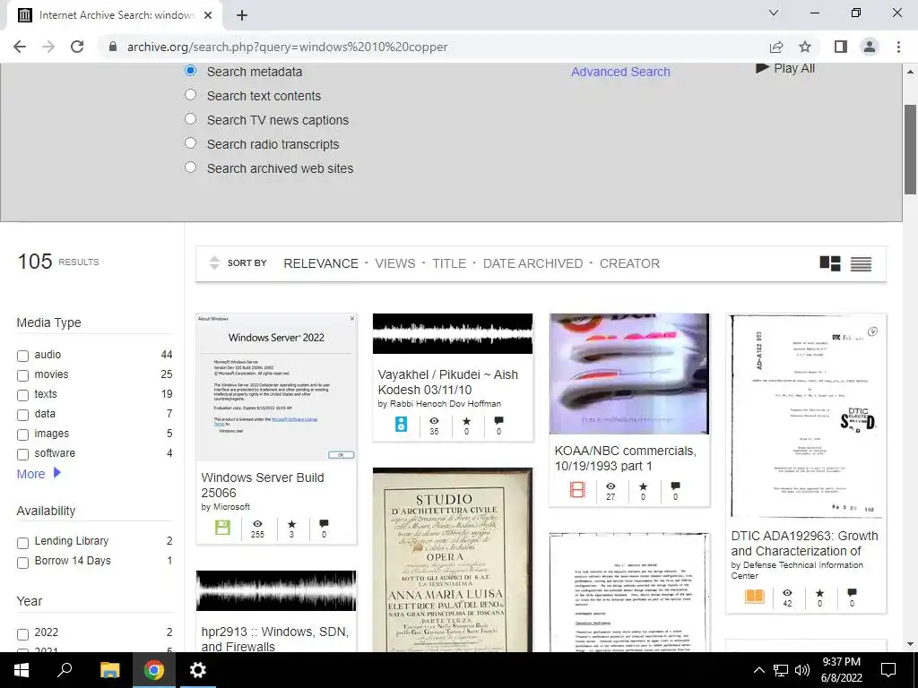This screenshot has width=918, height=688.
Task: Click film icon on KOAA/NBC commercials
Action: click(x=577, y=489)
